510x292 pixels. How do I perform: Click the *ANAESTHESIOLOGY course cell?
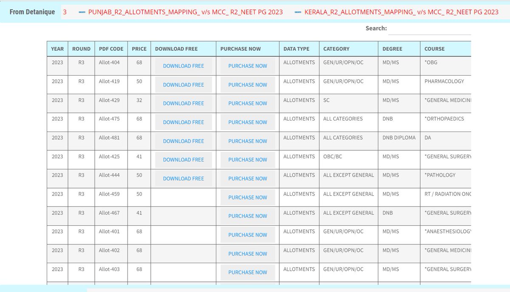click(x=445, y=235)
